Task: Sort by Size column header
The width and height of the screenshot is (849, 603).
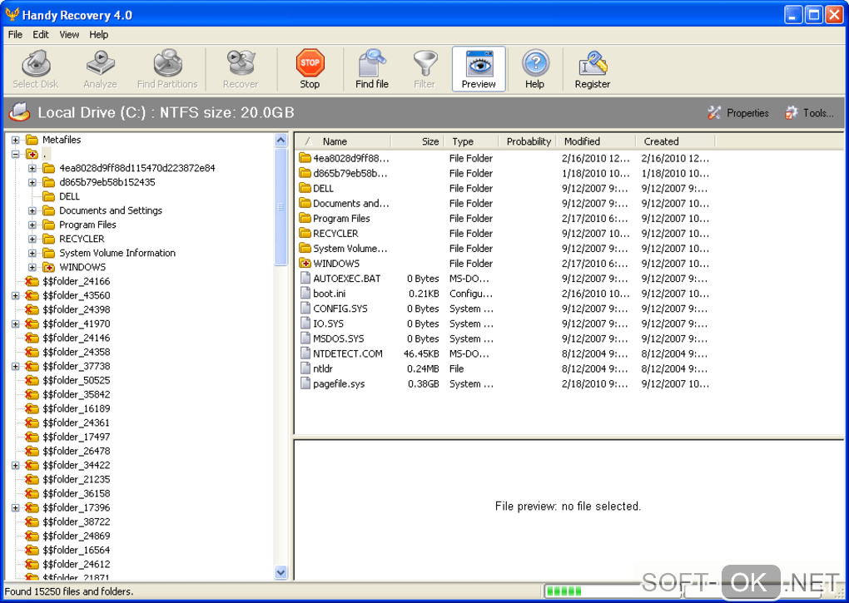Action: coord(417,141)
